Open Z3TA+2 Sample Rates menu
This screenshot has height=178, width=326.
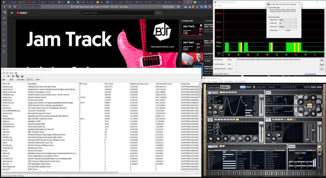(229, 82)
